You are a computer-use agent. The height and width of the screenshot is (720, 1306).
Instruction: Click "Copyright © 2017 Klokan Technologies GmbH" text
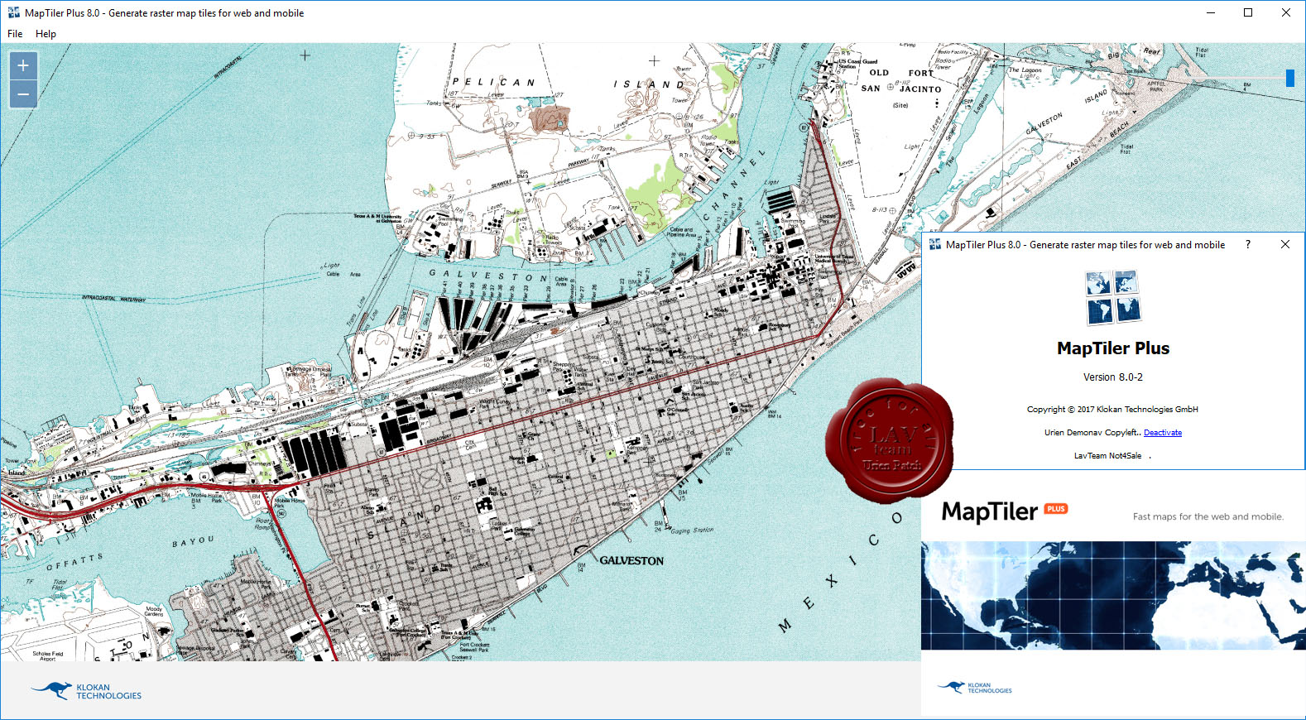pyautogui.click(x=1112, y=410)
